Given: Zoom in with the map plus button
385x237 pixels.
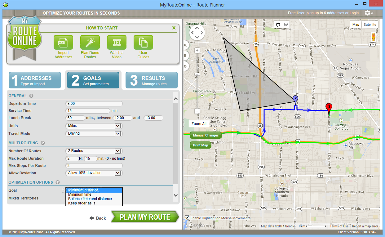Looking at the screenshot, I should point(197,50).
